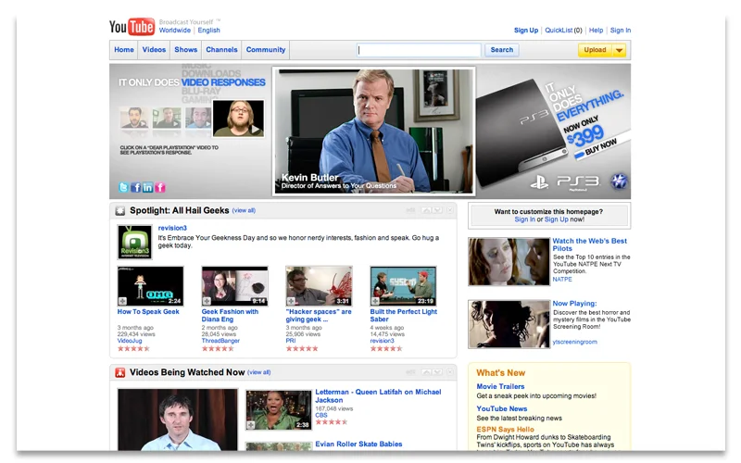Open the Videos tab

pyautogui.click(x=154, y=50)
